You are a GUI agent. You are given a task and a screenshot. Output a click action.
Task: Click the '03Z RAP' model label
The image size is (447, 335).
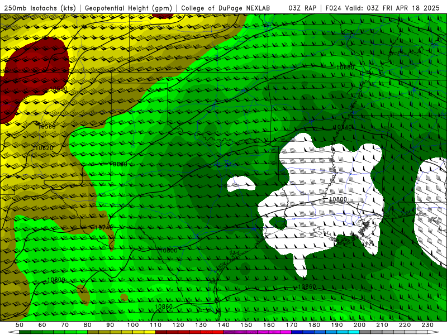(x=302, y=8)
